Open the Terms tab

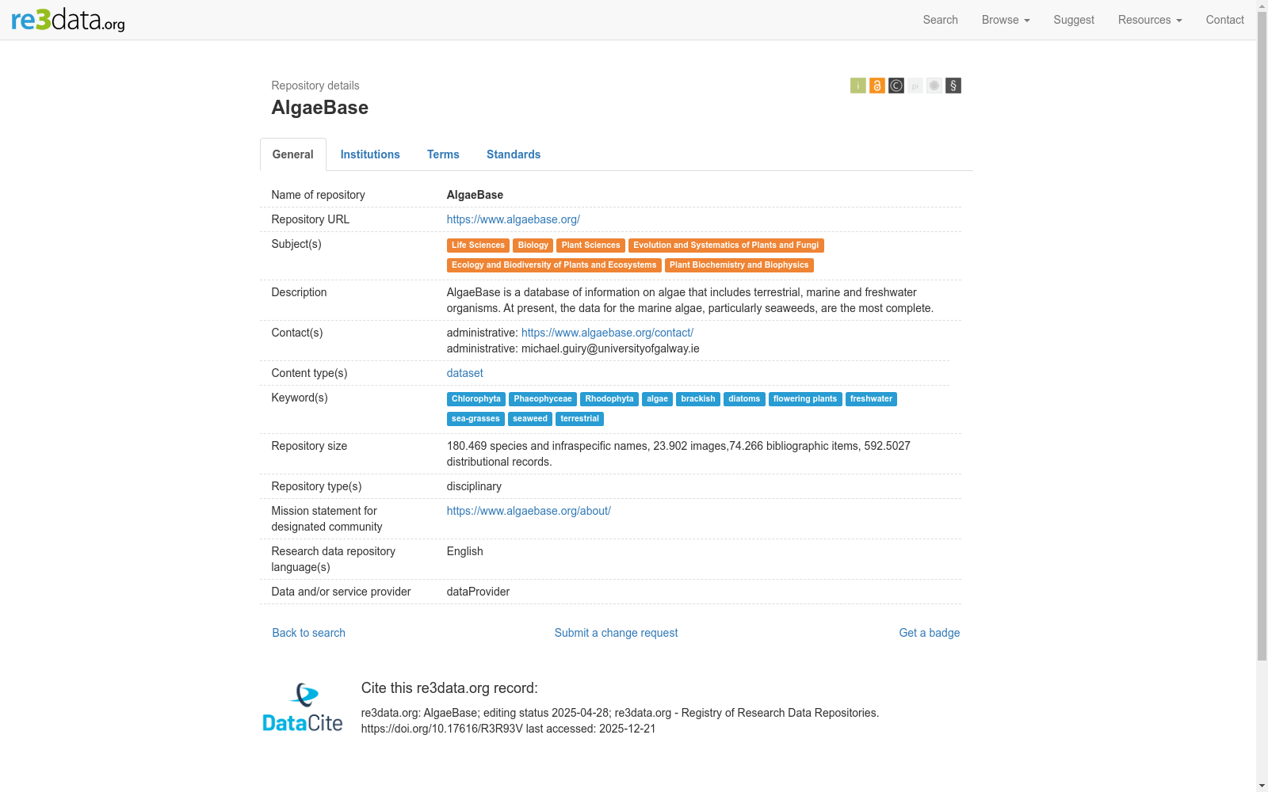pos(443,154)
